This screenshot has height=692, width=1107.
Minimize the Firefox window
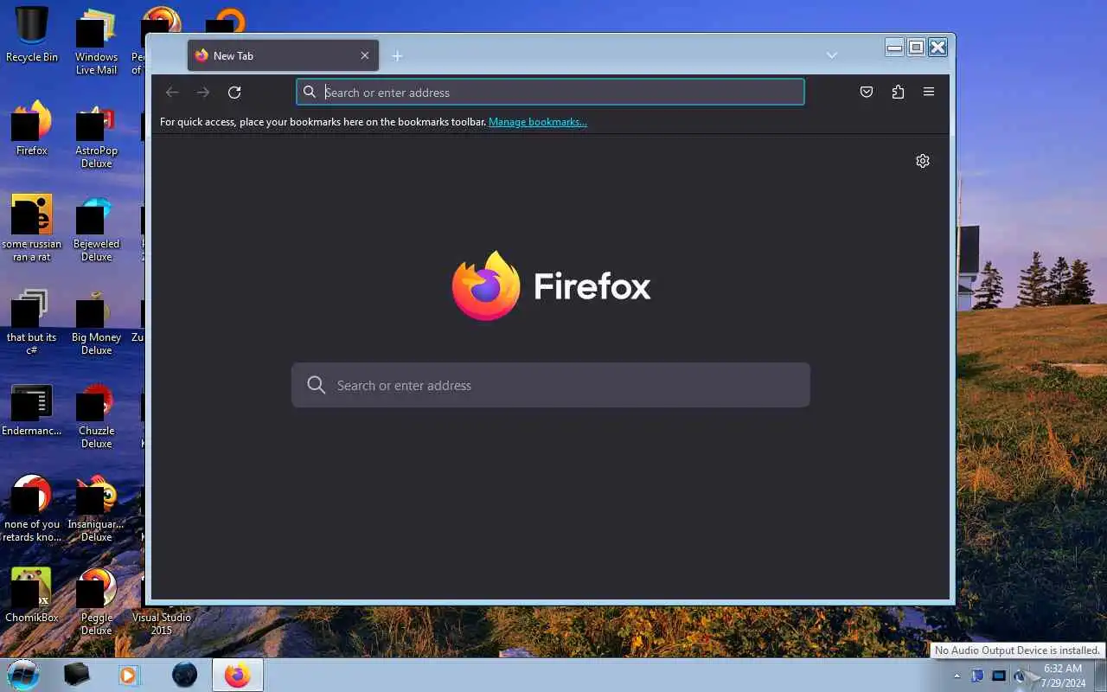click(894, 48)
